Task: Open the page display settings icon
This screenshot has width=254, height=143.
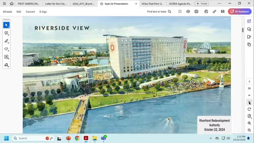Action: coord(249,116)
